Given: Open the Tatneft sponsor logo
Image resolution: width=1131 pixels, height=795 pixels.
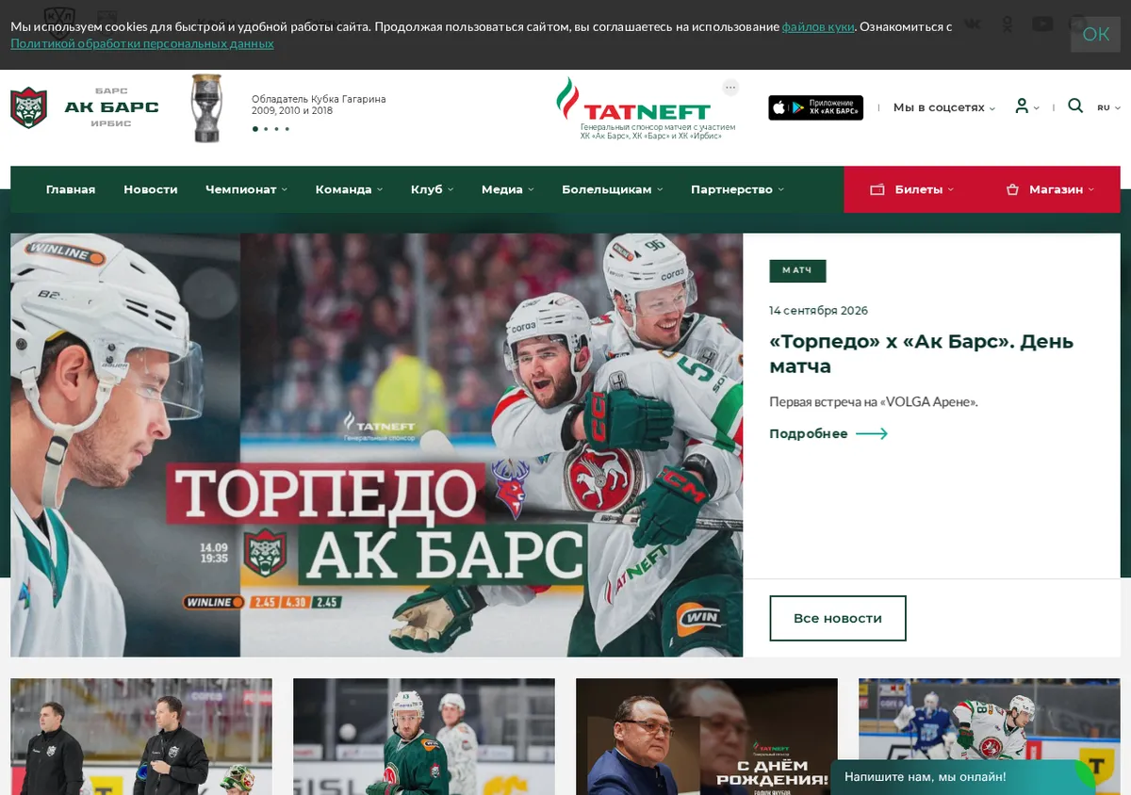Looking at the screenshot, I should 646,109.
